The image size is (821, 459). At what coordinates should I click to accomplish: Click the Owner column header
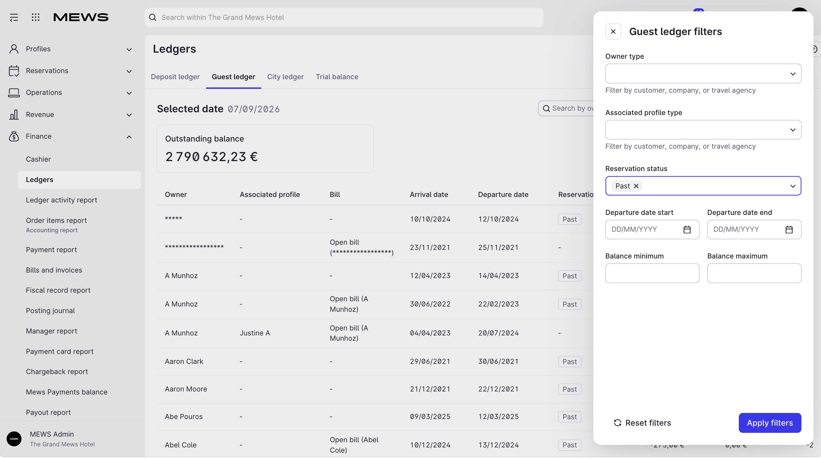[x=176, y=194]
